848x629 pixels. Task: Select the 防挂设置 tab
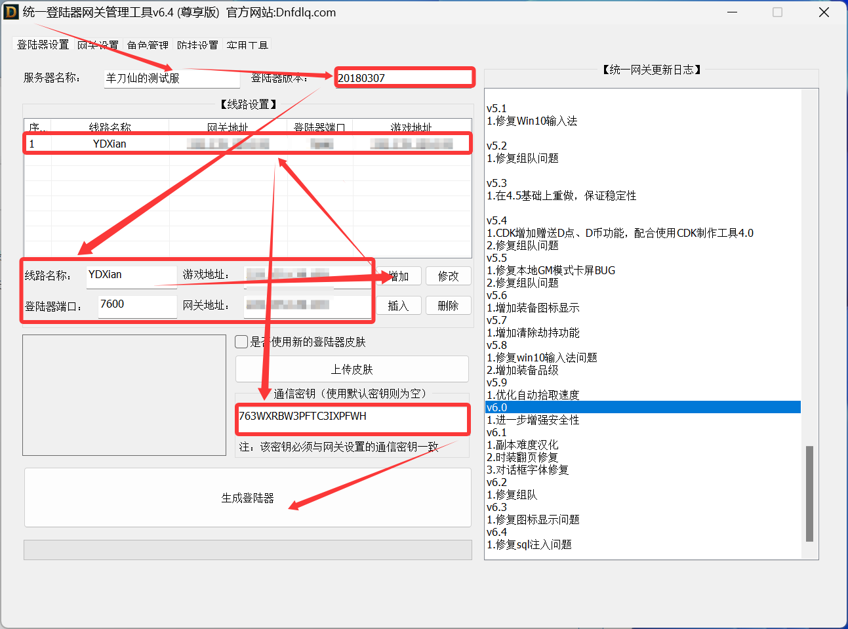click(x=197, y=45)
